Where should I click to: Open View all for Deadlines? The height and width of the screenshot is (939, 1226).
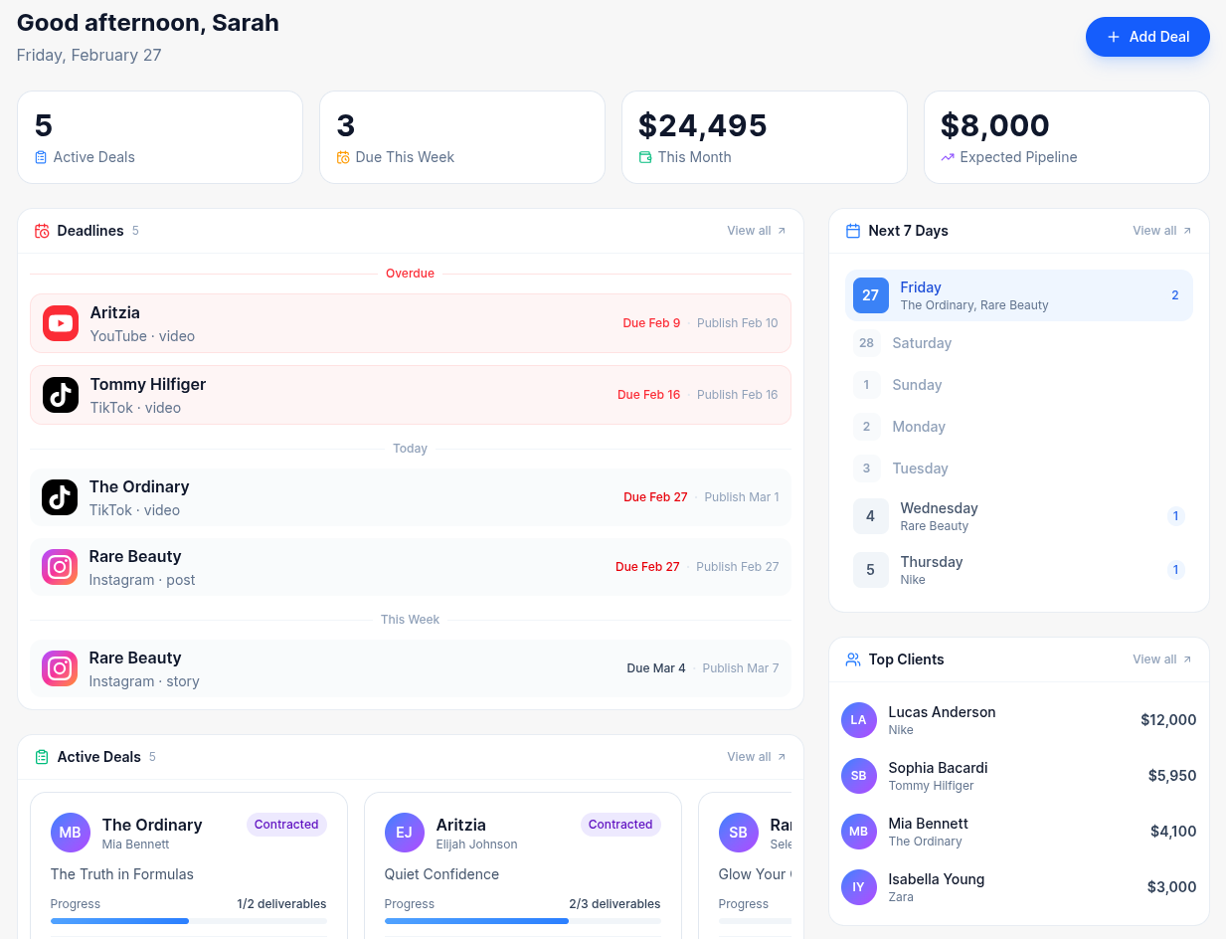[x=756, y=230]
